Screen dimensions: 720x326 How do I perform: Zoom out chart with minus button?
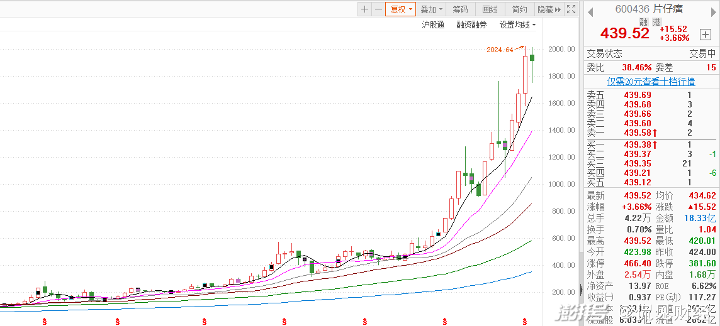pyautogui.click(x=378, y=9)
